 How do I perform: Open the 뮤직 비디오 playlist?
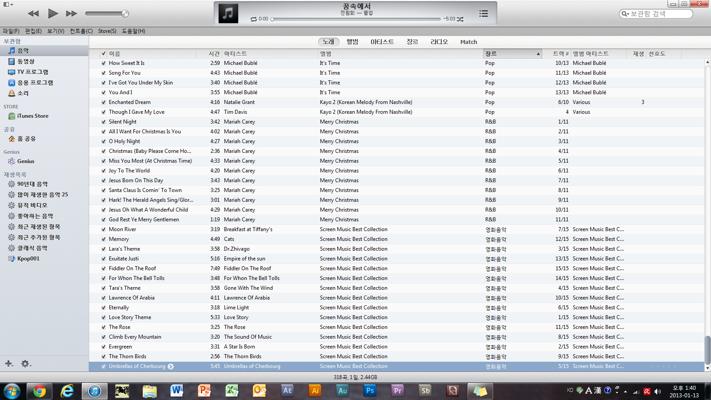click(44, 205)
